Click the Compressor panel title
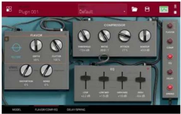181x114 pixels. [115, 25]
